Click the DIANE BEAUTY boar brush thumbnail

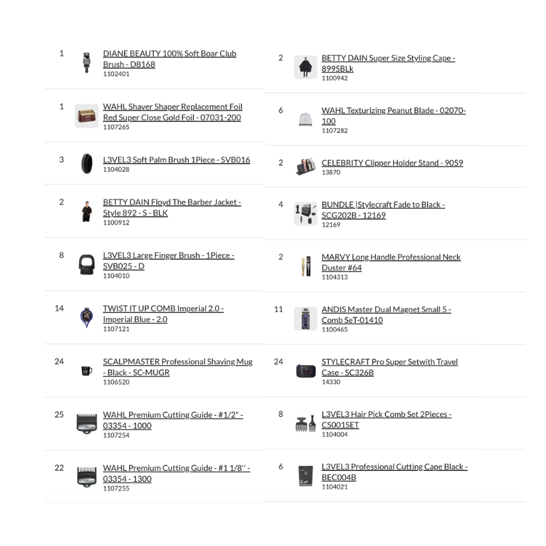pos(87,63)
